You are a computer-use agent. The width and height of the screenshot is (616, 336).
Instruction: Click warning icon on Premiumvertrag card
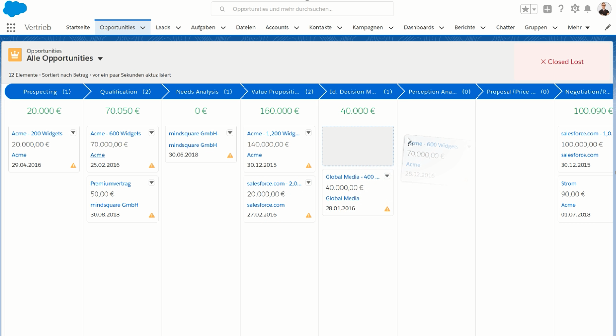coord(152,215)
